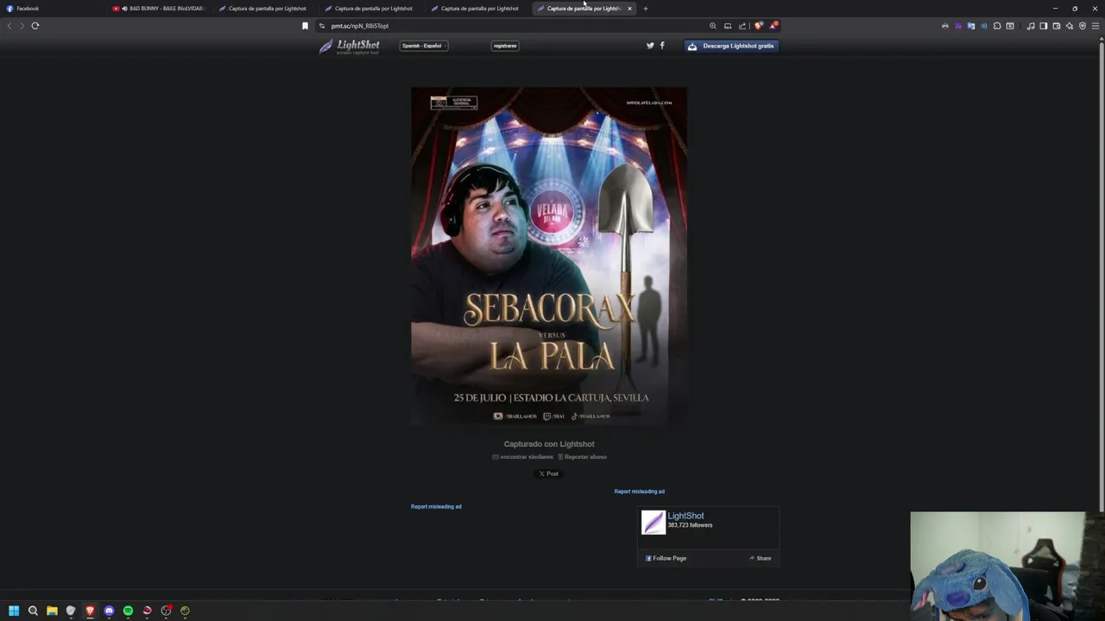The width and height of the screenshot is (1105, 621).
Task: Click the translate extension icon
Action: 970,26
